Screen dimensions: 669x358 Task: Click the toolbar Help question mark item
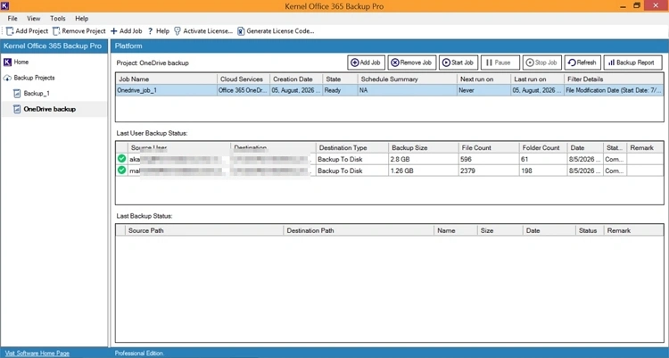pyautogui.click(x=159, y=30)
